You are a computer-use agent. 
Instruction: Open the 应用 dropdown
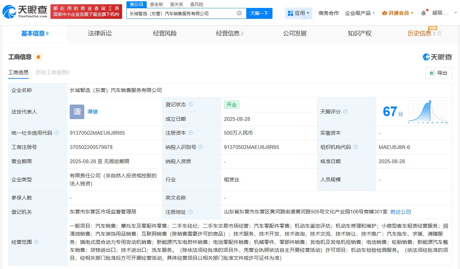[x=298, y=13]
